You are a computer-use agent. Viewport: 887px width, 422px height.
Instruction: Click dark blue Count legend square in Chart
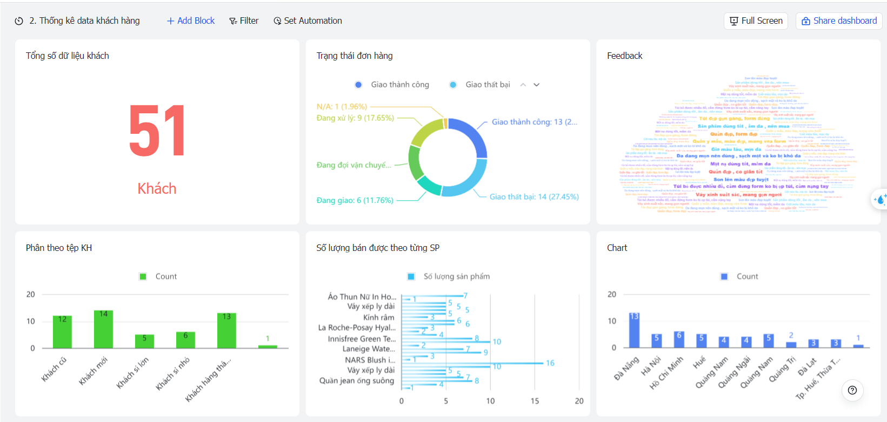pyautogui.click(x=724, y=276)
